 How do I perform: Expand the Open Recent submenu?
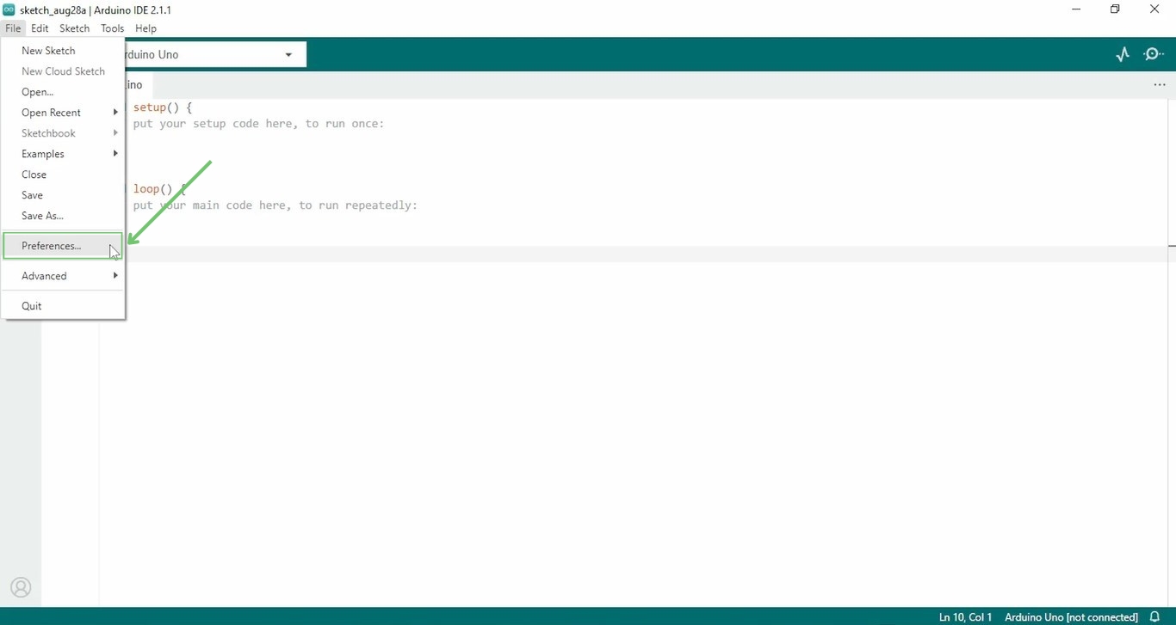click(x=52, y=112)
